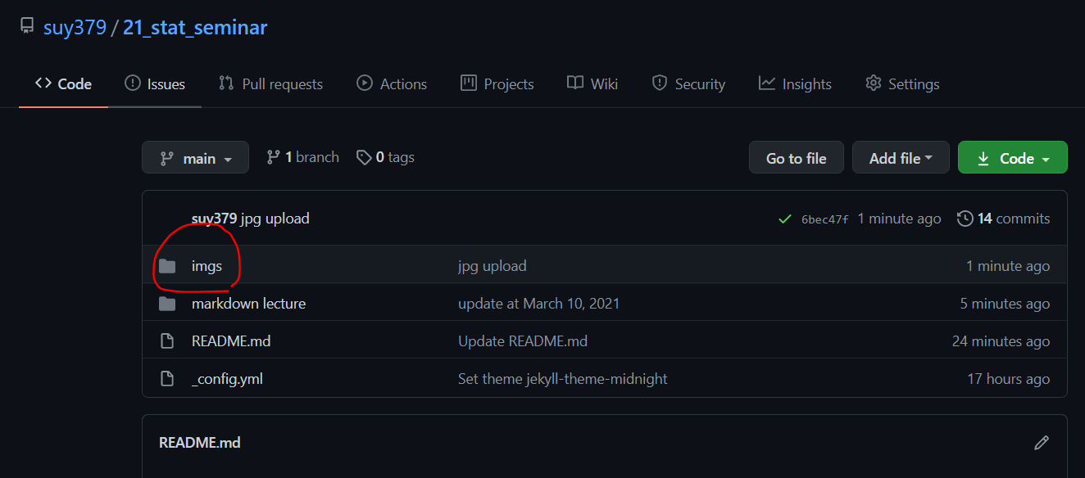Open the 21_stat_seminar repository link

point(195,27)
